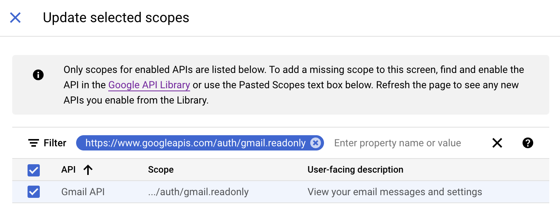Select the gmail.readonly filter chip
560x220 pixels.
click(x=195, y=143)
